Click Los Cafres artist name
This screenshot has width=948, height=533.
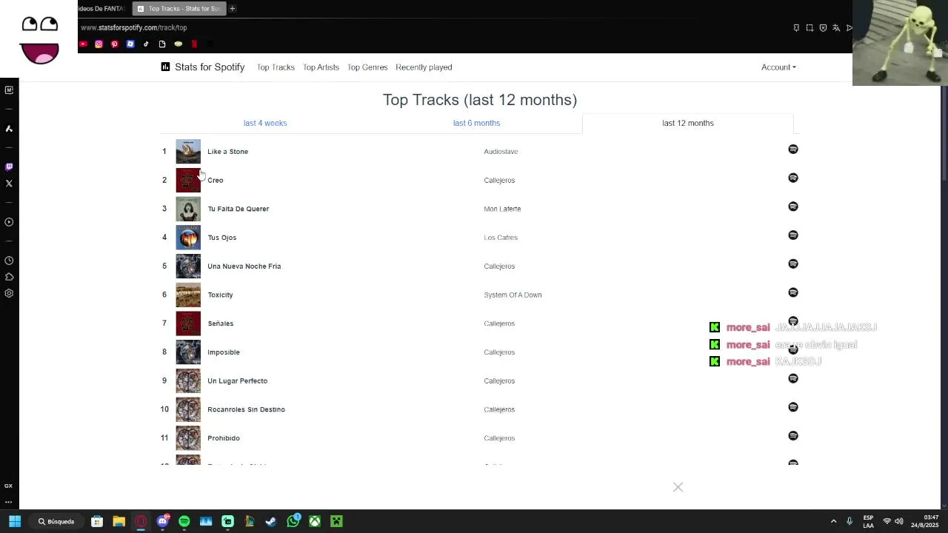click(x=501, y=238)
